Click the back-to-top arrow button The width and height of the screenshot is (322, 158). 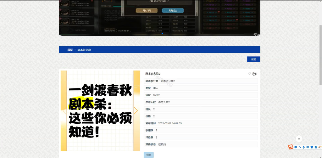[299, 139]
